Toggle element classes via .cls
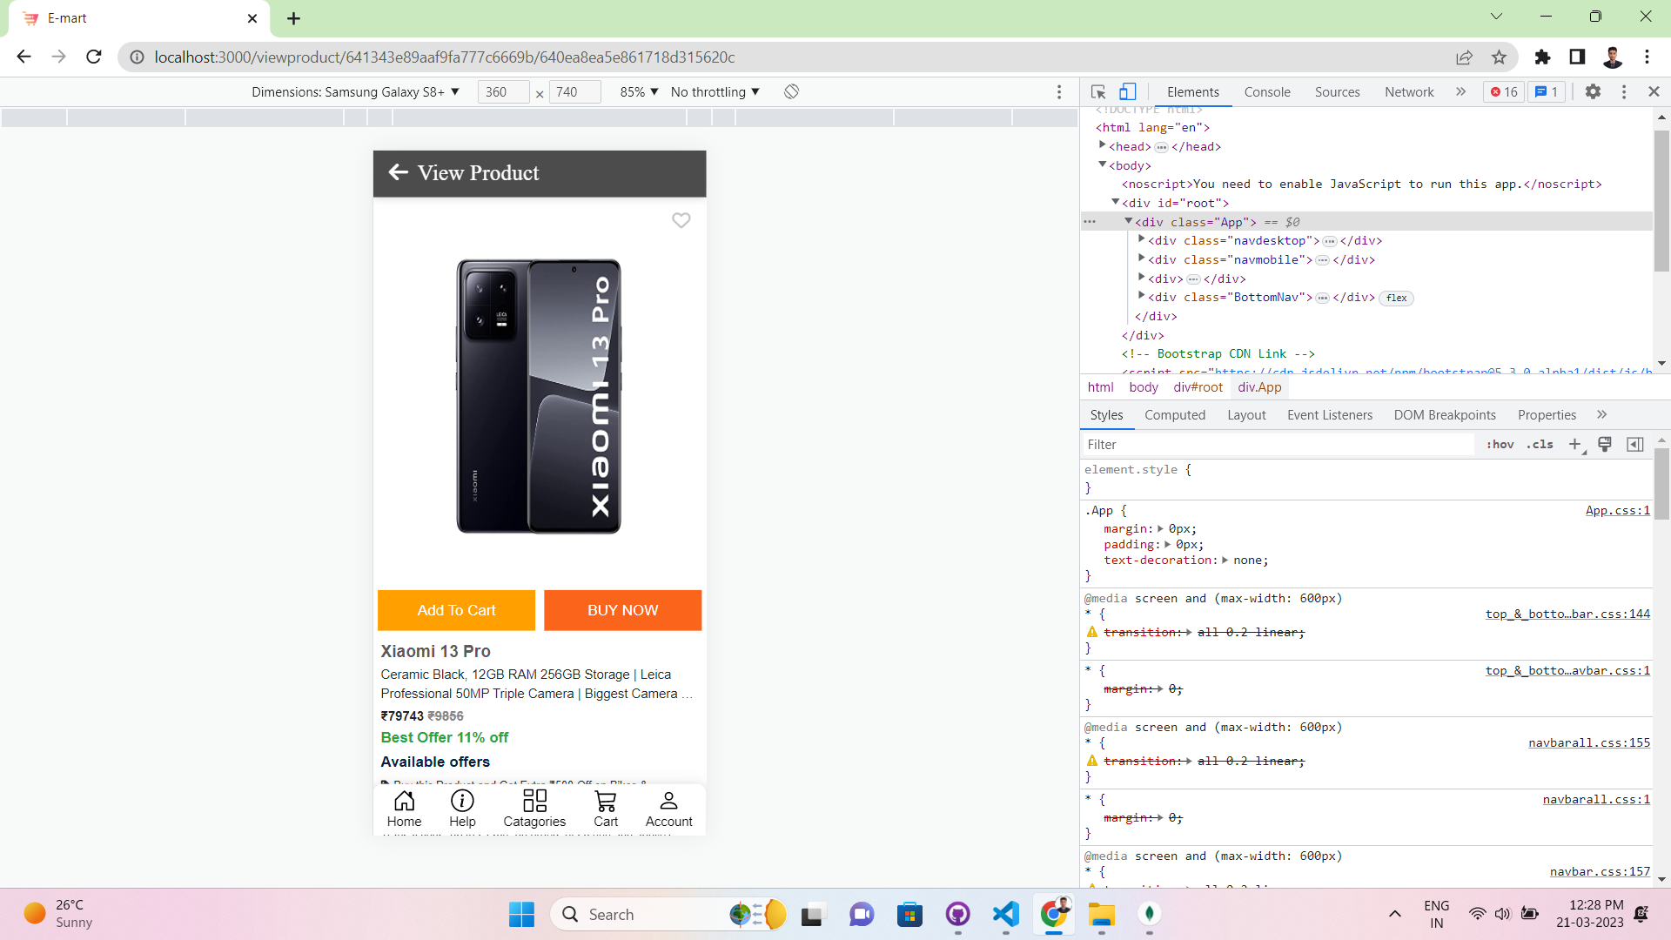 [1540, 444]
